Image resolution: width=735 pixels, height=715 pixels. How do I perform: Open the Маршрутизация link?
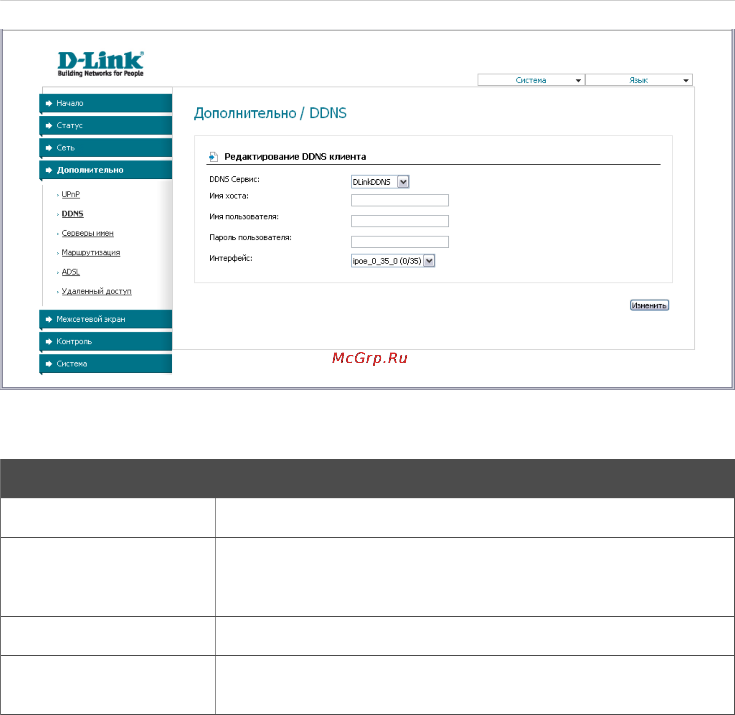point(91,252)
